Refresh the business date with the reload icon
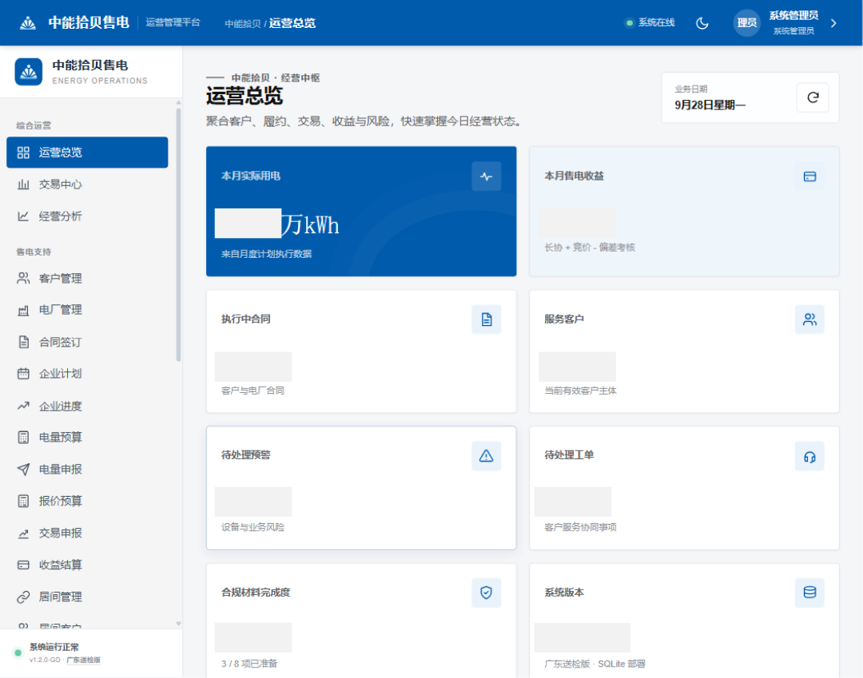The image size is (863, 678). 813,97
